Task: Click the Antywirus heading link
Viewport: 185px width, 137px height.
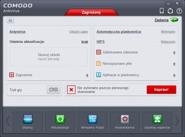Action: tap(17, 32)
